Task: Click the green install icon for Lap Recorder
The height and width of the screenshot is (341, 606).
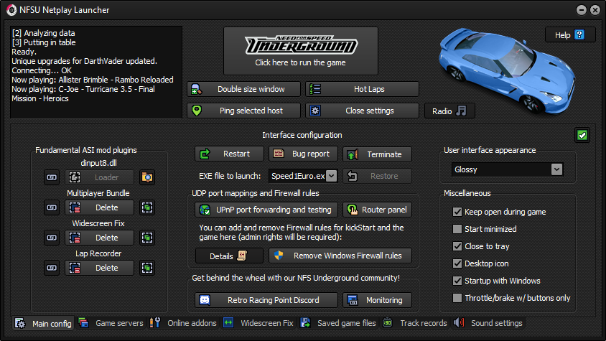Action: click(x=147, y=268)
